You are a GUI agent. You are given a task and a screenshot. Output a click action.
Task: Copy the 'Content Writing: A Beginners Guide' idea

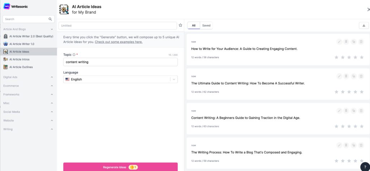354,111
